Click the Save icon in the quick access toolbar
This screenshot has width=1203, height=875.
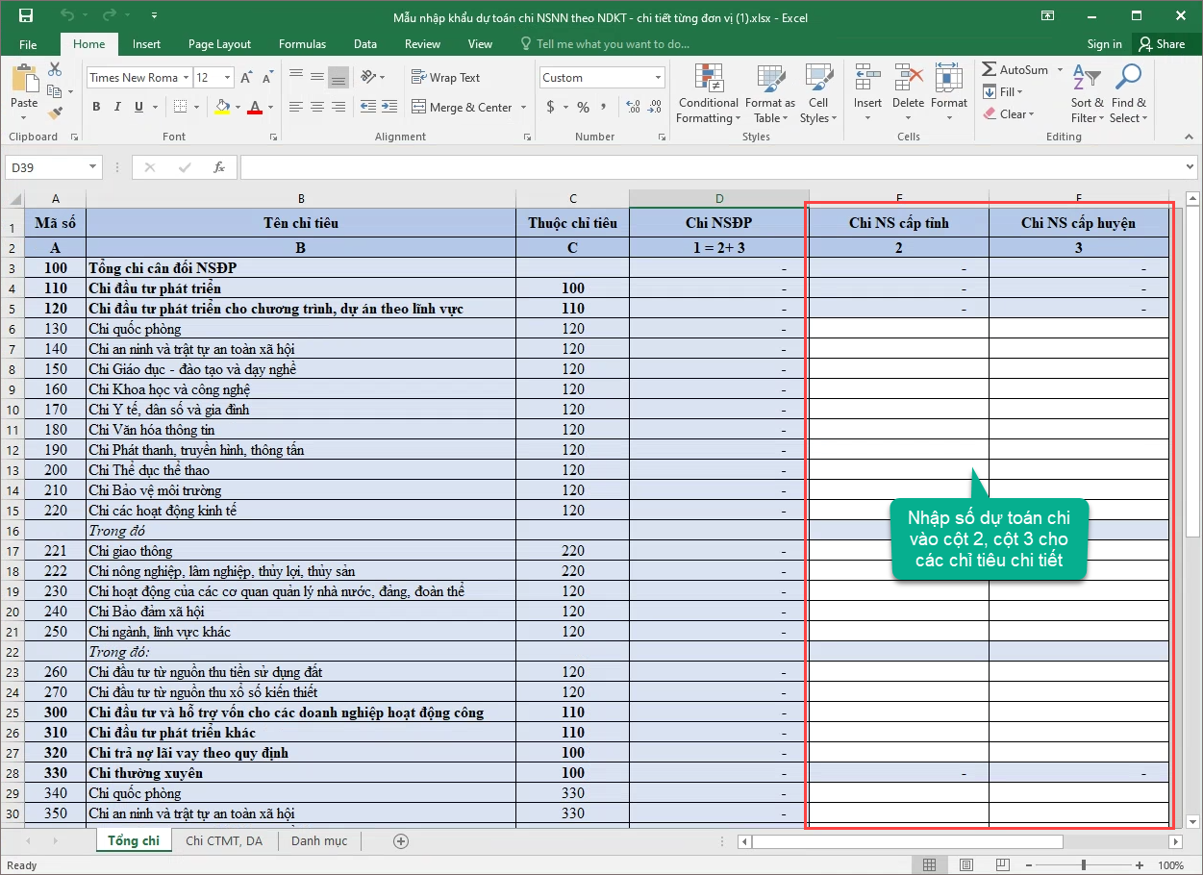click(26, 16)
